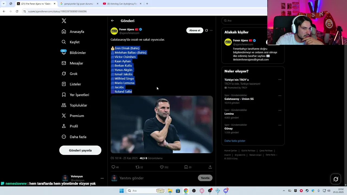Click the Gönderi yayınla button

pos(80,150)
